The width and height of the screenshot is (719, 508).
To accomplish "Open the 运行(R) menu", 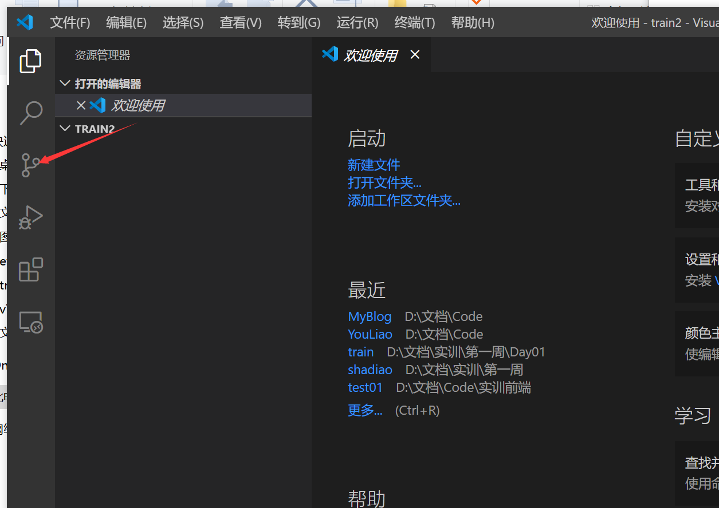I will tap(357, 23).
